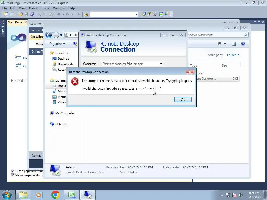The width and height of the screenshot is (267, 200).
Task: Open the File menu
Action: pyautogui.click(x=4, y=8)
